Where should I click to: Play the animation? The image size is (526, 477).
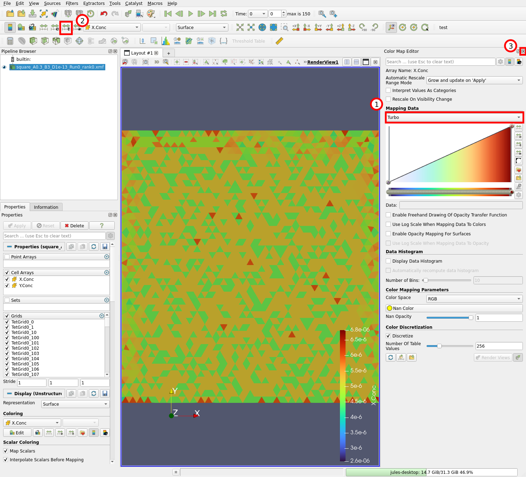click(190, 14)
